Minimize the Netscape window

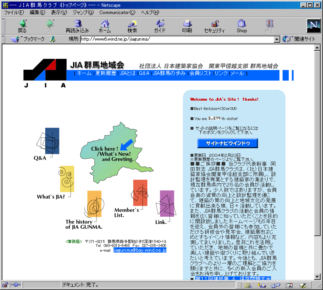click(304, 5)
